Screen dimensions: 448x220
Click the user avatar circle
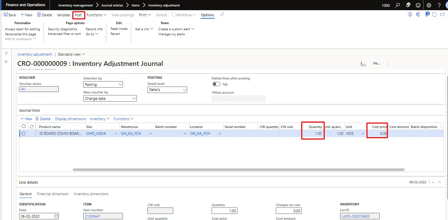pyautogui.click(x=447, y=5)
